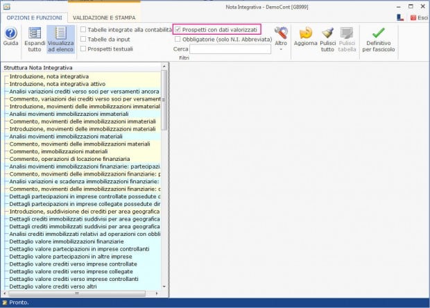Select Introduzione, nota integrativa
The width and height of the screenshot is (430, 308).
click(49, 76)
